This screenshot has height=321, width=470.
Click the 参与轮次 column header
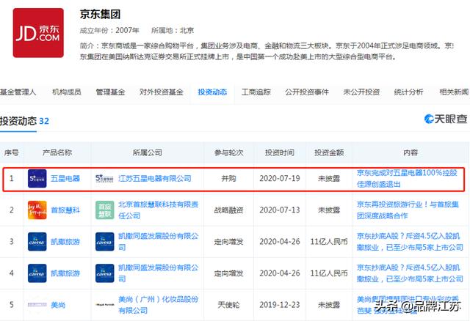pyautogui.click(x=228, y=153)
